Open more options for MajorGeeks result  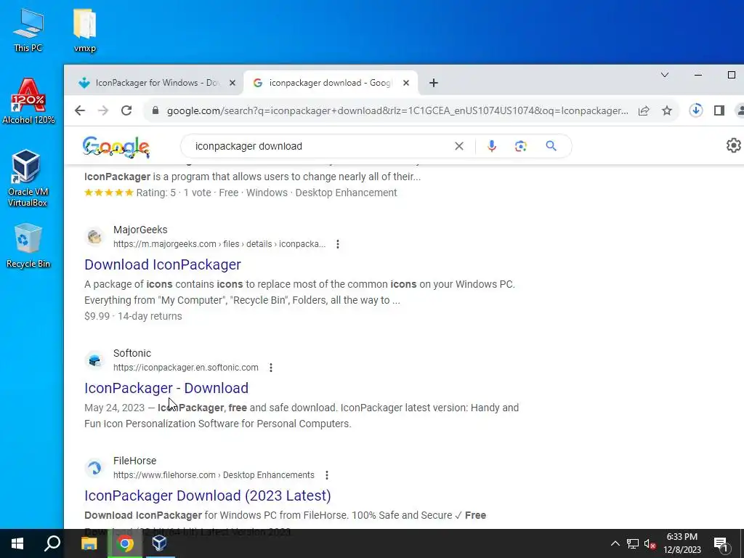click(x=337, y=244)
